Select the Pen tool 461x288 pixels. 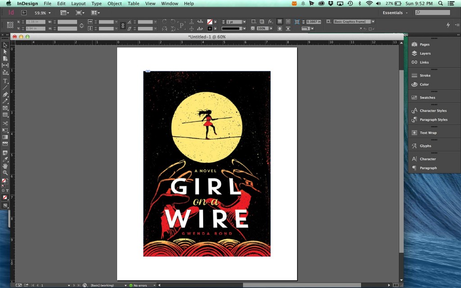[x=5, y=94]
